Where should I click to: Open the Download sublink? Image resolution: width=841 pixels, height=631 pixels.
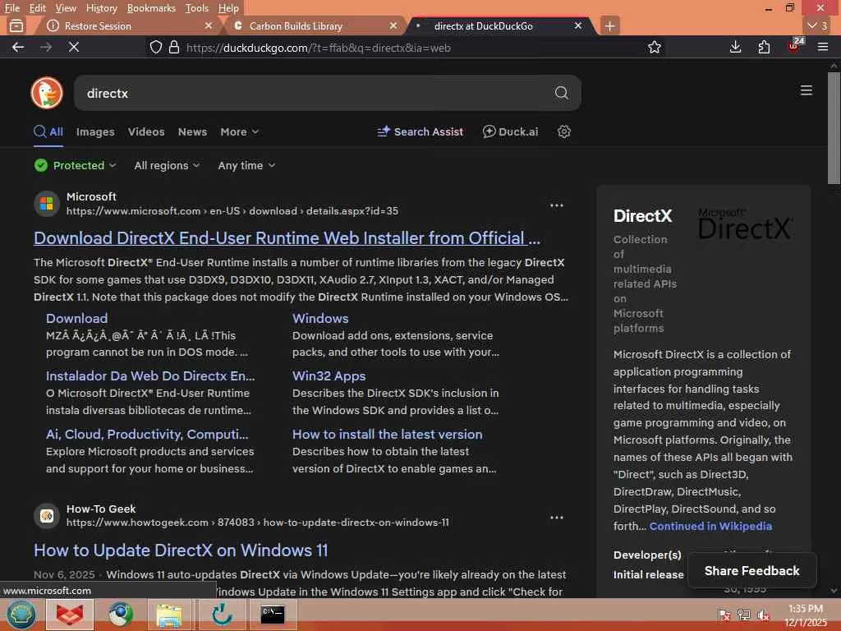(76, 318)
